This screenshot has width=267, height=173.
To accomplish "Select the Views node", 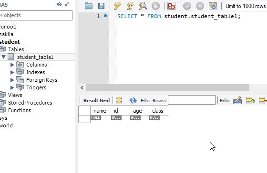I will pyautogui.click(x=15, y=95).
